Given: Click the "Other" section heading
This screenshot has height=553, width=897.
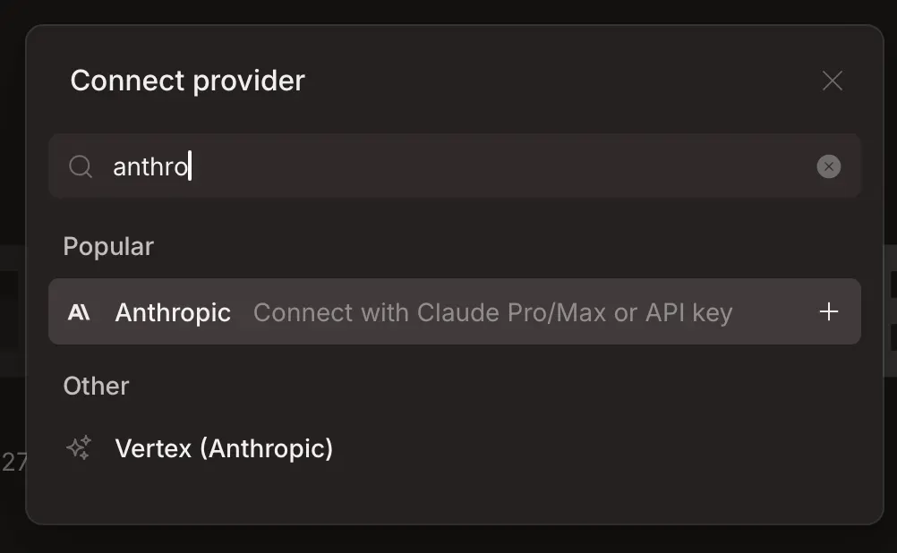Looking at the screenshot, I should pos(96,386).
